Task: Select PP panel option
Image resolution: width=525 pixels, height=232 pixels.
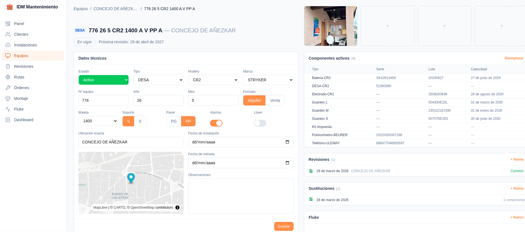Action: [x=188, y=121]
